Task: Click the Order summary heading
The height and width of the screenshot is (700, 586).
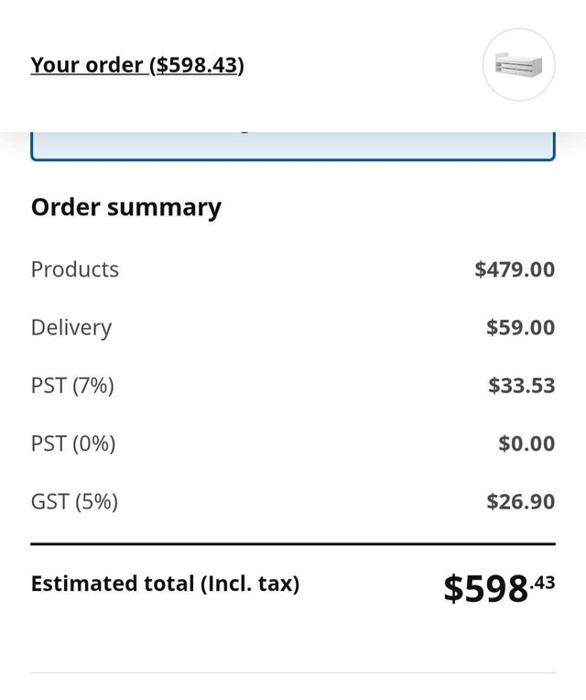Action: 126,208
